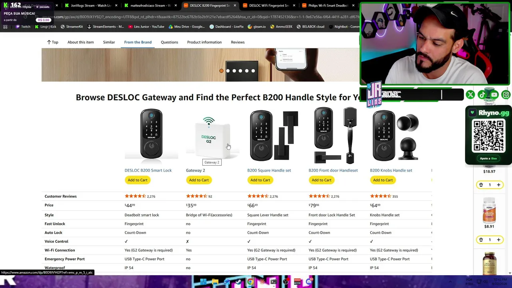Open B200 Square Handle set product link
This screenshot has width=512, height=288.
tap(269, 170)
